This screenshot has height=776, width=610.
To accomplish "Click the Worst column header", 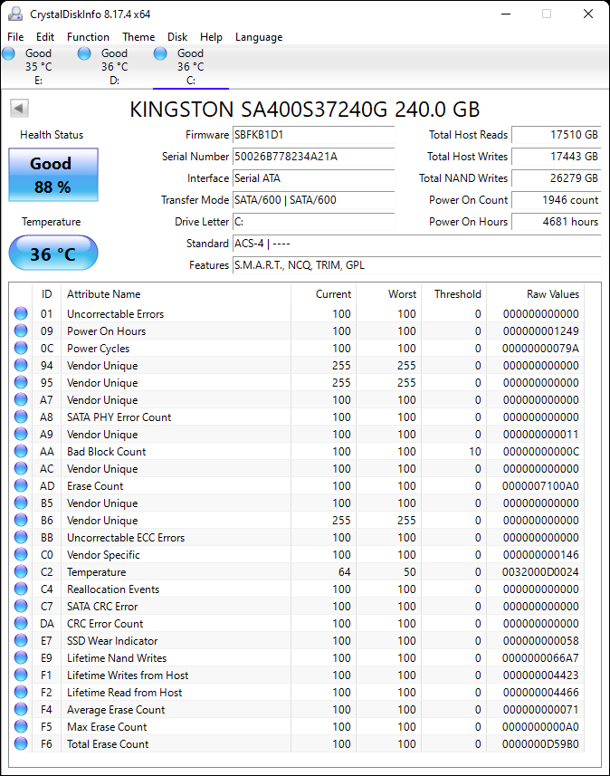I will pyautogui.click(x=388, y=294).
